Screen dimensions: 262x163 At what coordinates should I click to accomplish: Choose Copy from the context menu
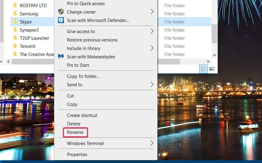coord(72,104)
